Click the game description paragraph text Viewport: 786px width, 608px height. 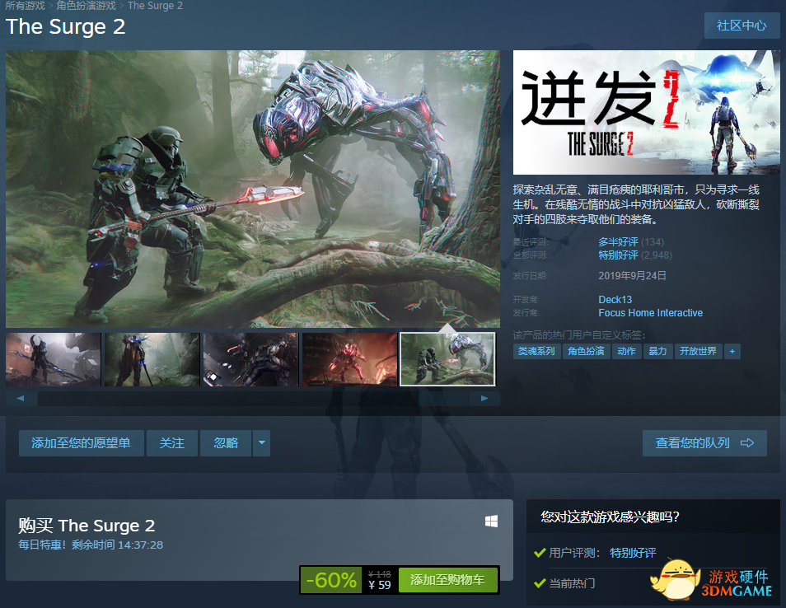pyautogui.click(x=636, y=204)
